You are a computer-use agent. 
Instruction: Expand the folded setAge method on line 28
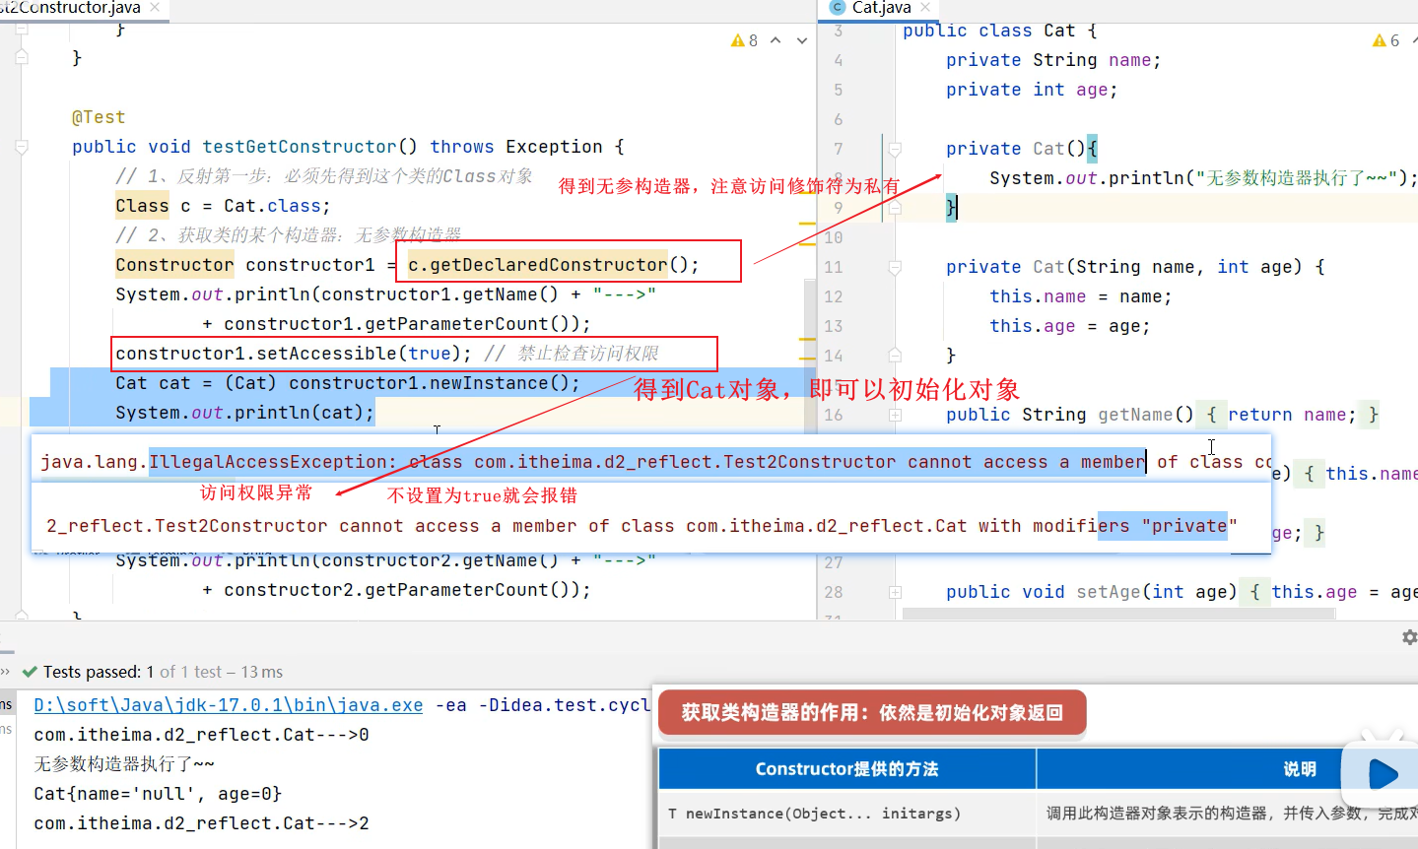[x=895, y=593]
